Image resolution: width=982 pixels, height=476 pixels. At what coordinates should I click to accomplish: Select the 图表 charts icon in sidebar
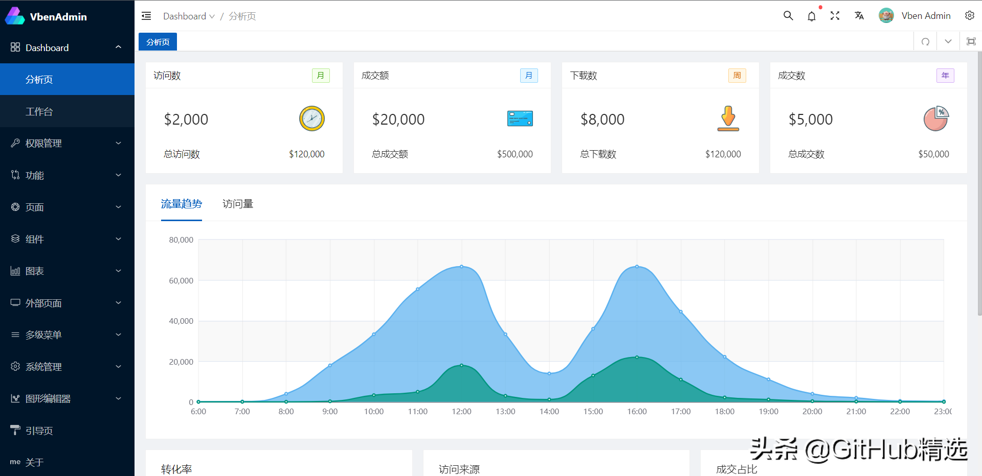(15, 271)
